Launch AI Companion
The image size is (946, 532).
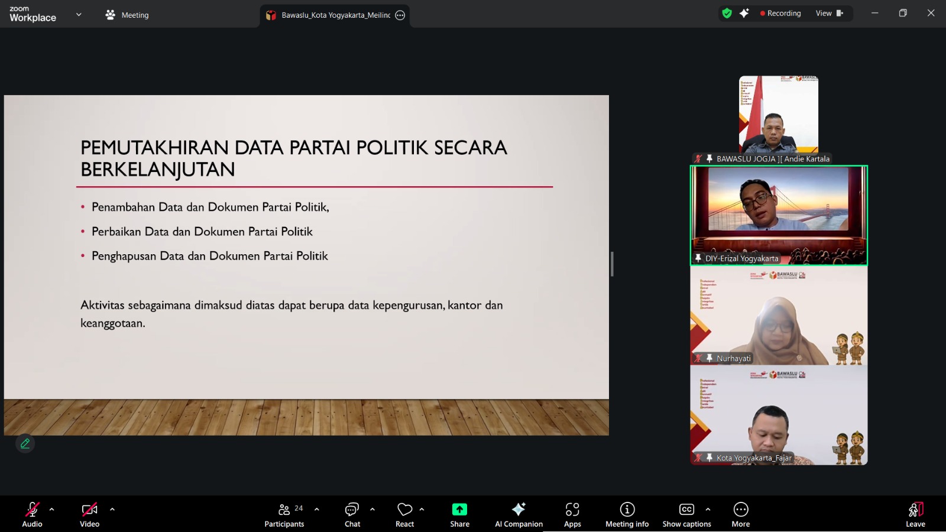[x=519, y=513]
